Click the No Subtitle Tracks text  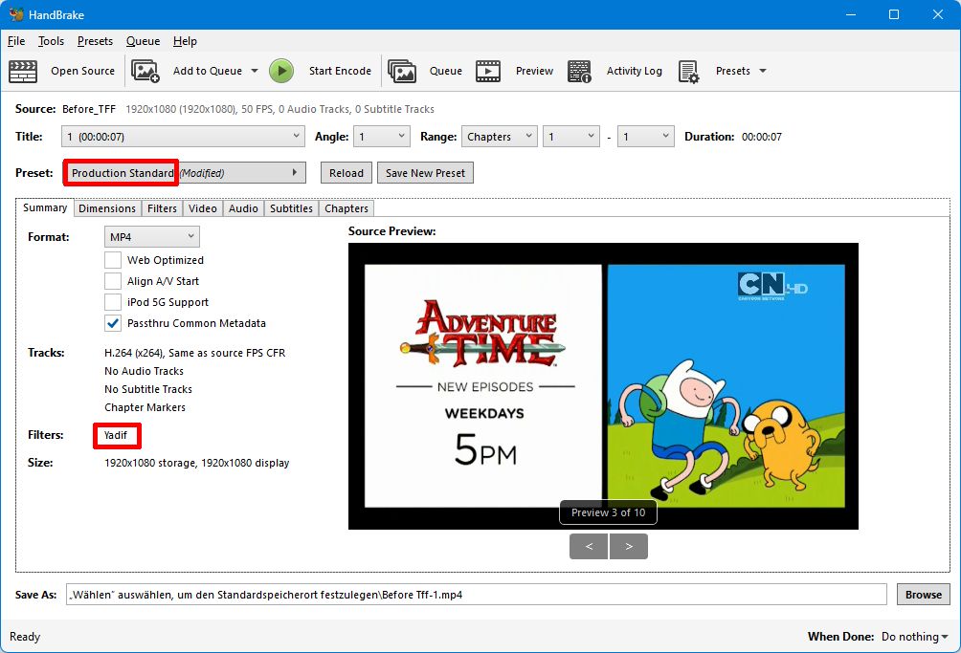tap(148, 389)
